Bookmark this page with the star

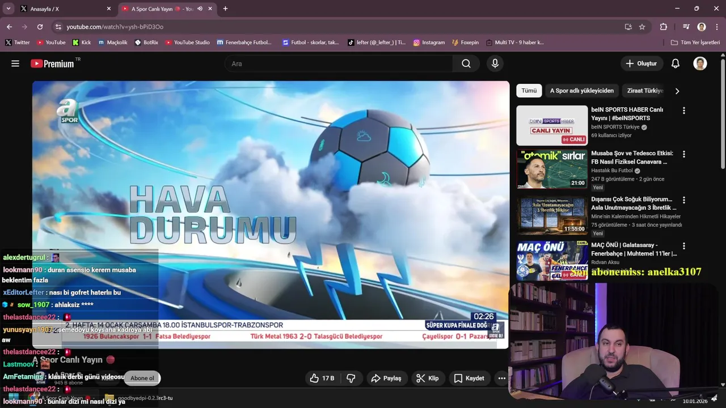[x=642, y=27]
